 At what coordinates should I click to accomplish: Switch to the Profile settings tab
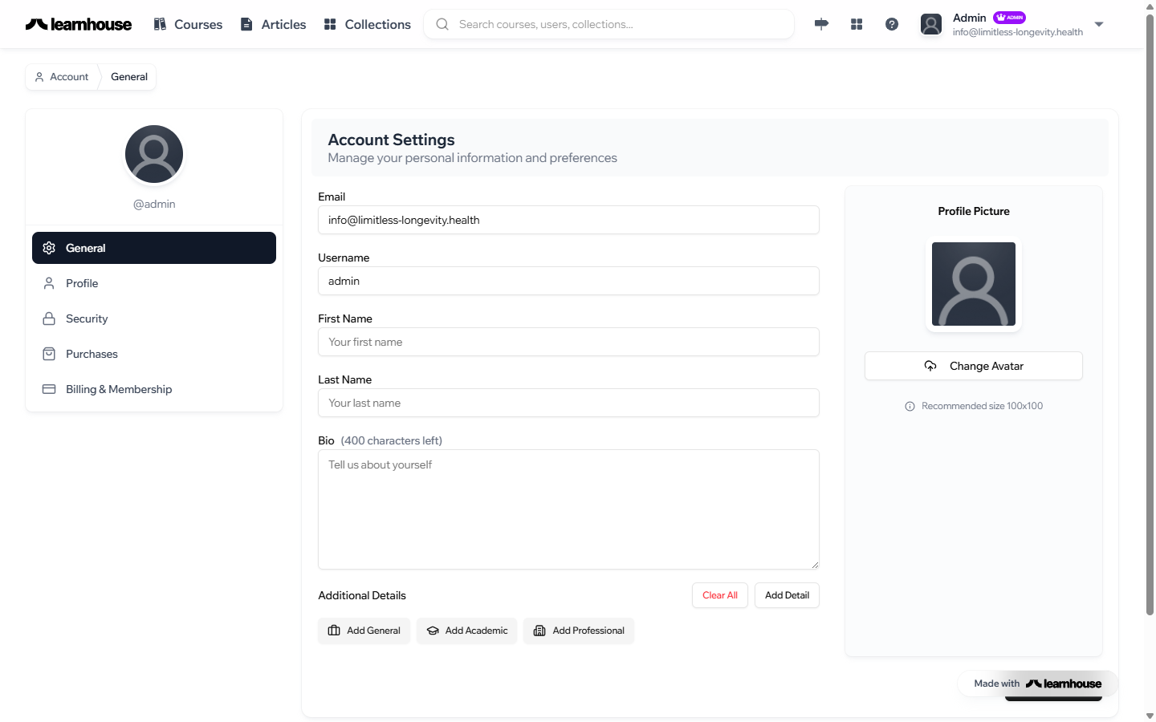click(82, 283)
